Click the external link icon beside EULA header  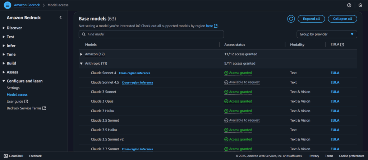342,45
